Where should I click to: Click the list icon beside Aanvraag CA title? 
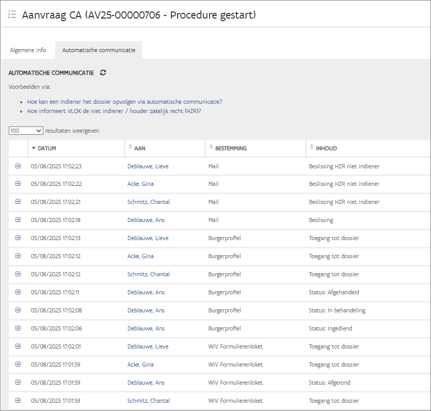coord(12,14)
